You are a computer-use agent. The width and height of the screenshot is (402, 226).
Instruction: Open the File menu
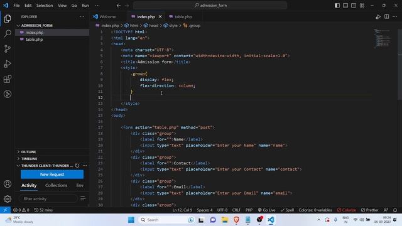click(16, 6)
